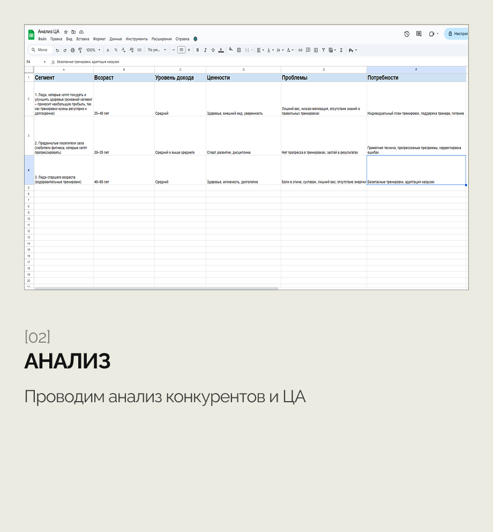
Task: Toggle italic formatting
Action: click(205, 50)
